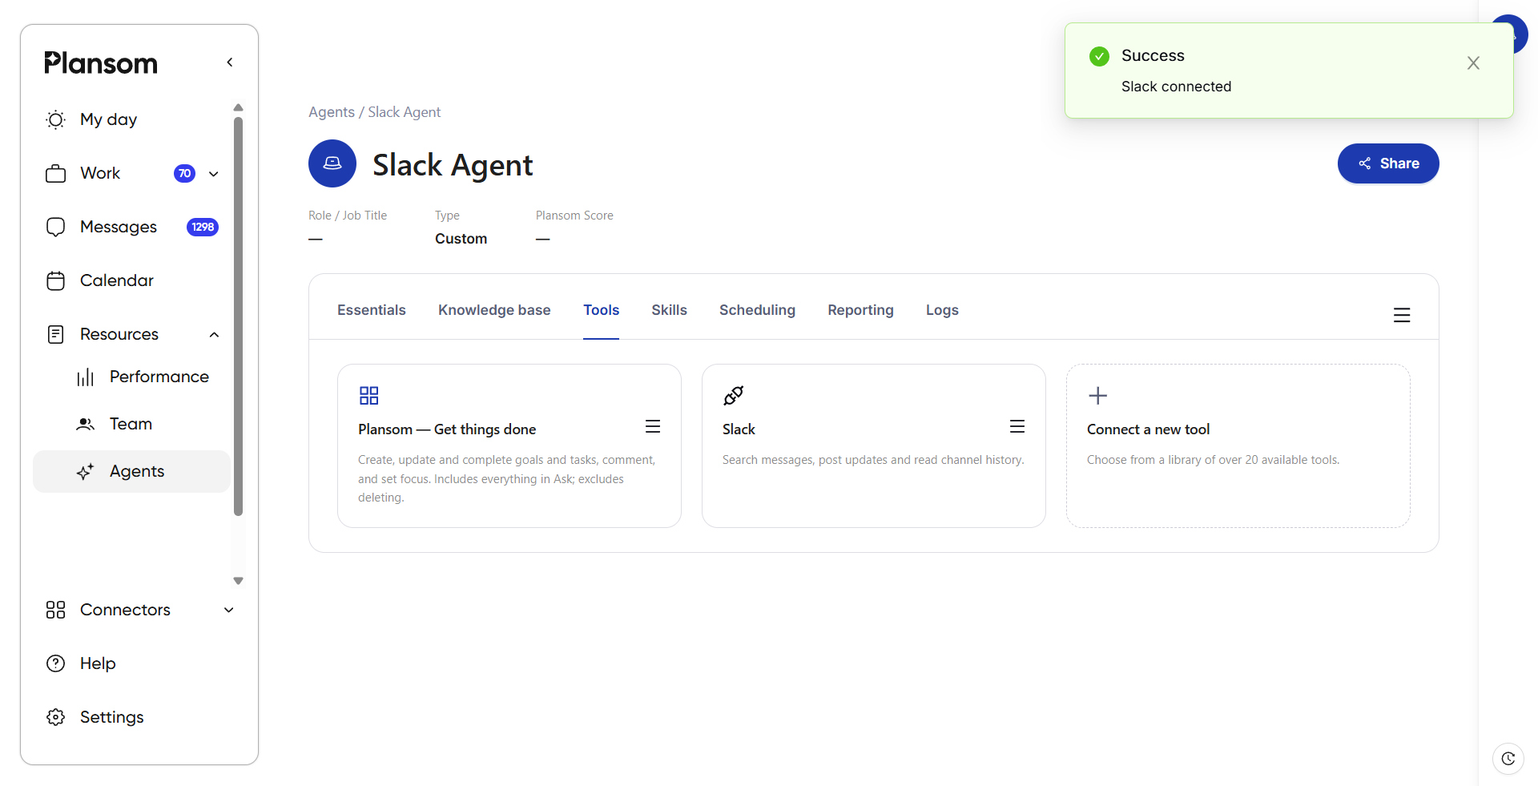This screenshot has width=1538, height=786.
Task: Click the Plansom tool grid icon
Action: click(x=369, y=395)
